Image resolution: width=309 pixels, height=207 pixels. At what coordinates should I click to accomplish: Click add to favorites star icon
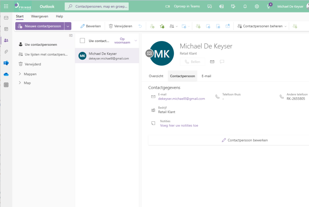click(162, 26)
